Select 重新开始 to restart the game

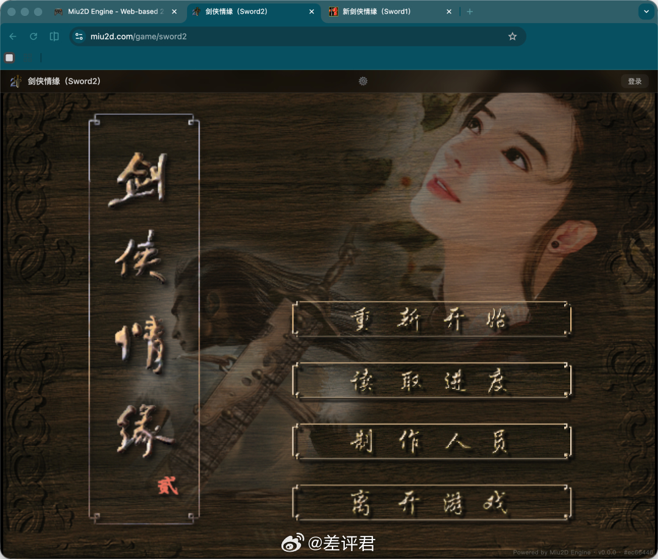pyautogui.click(x=432, y=319)
